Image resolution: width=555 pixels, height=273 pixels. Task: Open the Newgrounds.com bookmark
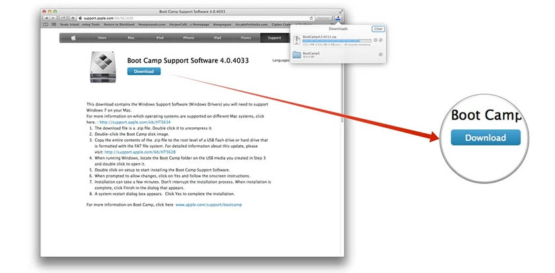pyautogui.click(x=151, y=24)
